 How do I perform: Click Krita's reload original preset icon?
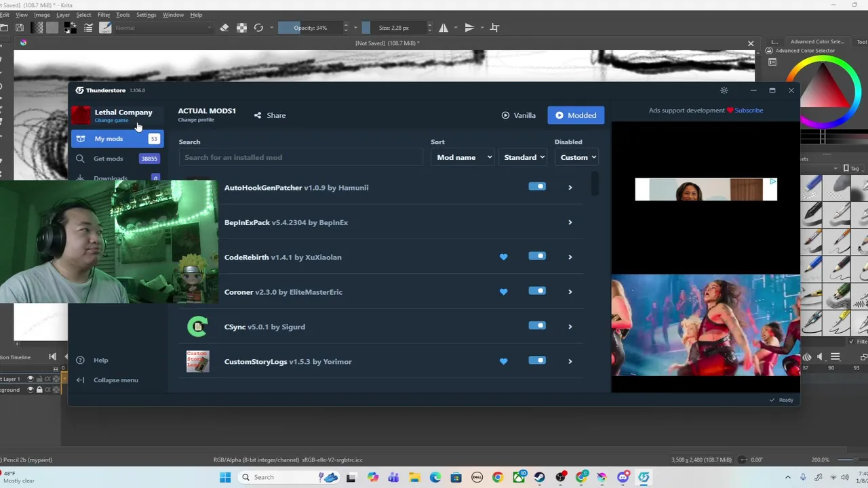[x=258, y=28]
